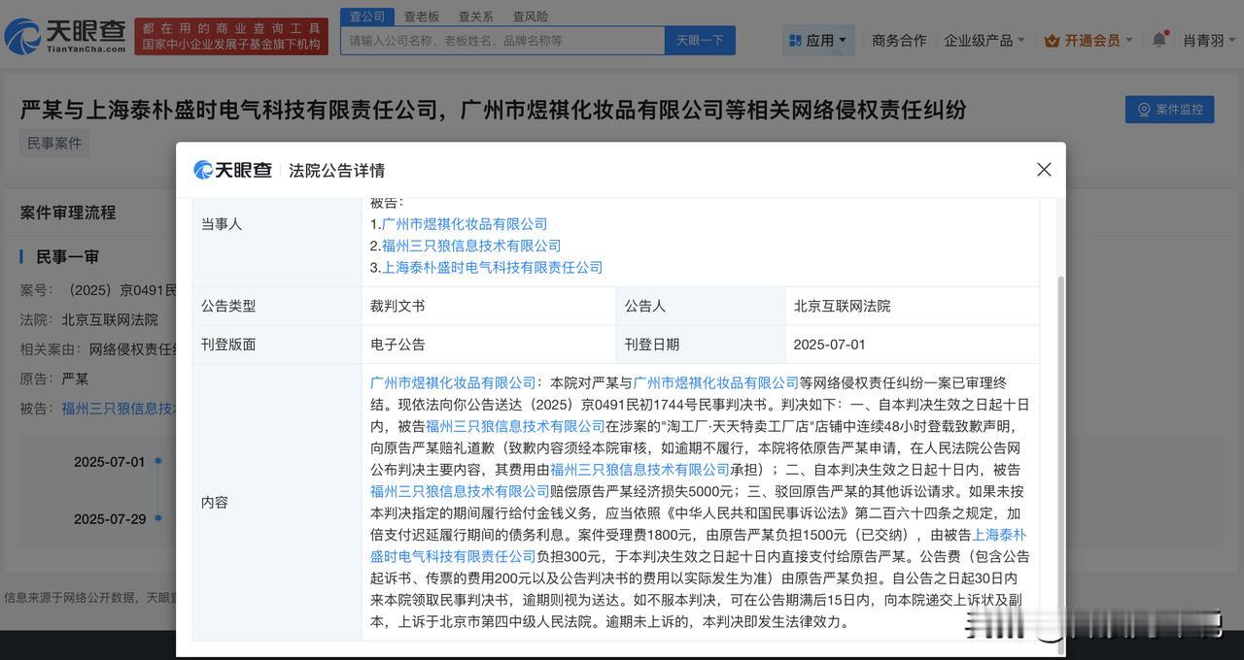
Task: Click the 裁判文书 announcement type cell
Action: (488, 306)
